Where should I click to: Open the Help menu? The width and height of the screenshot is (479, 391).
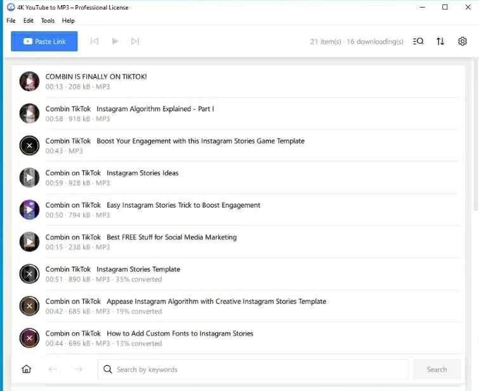coord(68,20)
